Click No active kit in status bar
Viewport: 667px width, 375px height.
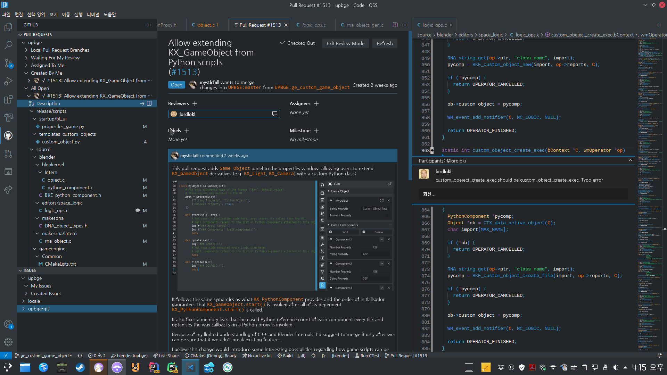pyautogui.click(x=257, y=356)
